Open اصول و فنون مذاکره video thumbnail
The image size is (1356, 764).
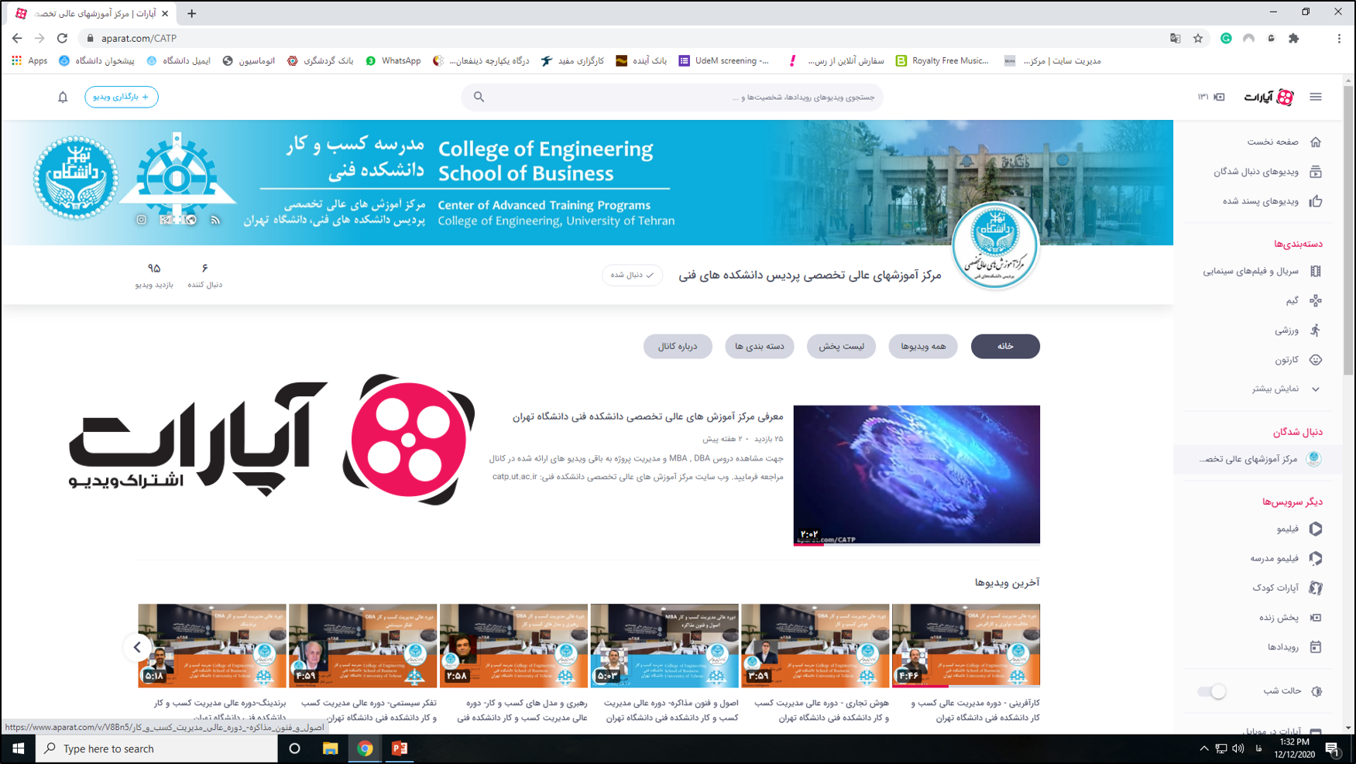pos(664,646)
